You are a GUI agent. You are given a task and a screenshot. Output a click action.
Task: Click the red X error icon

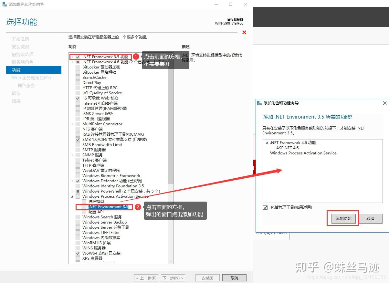[x=244, y=32]
